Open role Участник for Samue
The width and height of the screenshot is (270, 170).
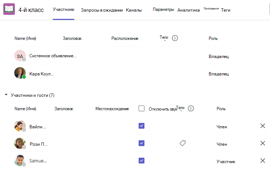click(226, 162)
